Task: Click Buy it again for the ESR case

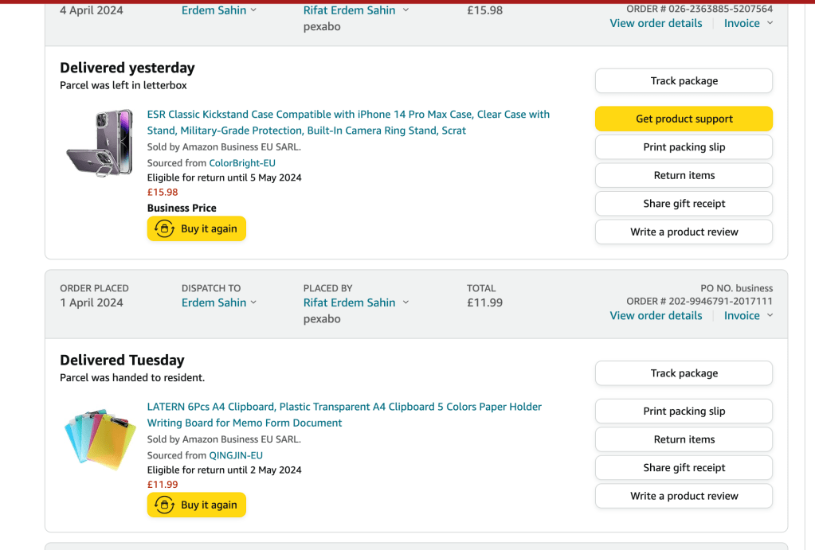Action: coord(197,228)
